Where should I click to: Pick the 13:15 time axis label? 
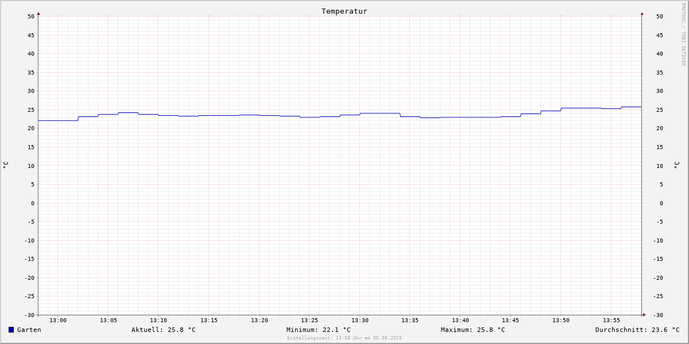(x=209, y=320)
